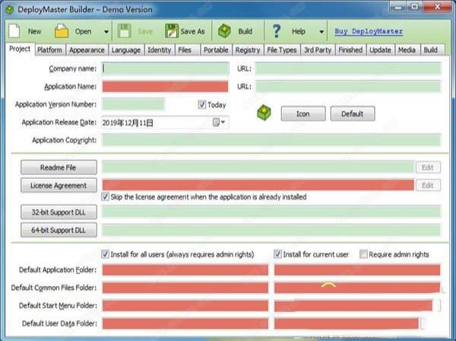
Task: Click the Build toolbar label
Action: pyautogui.click(x=245, y=31)
